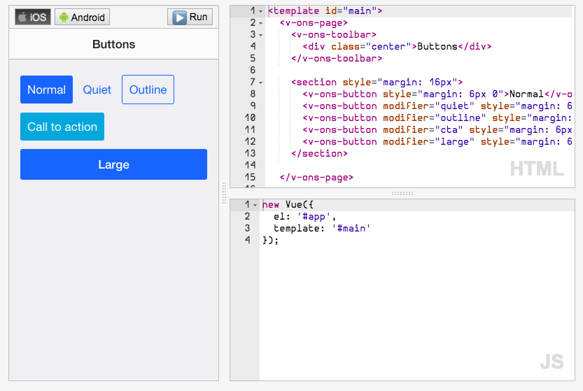583x391 pixels.
Task: Collapse new Vue fold arrow in JS editor
Action: point(255,205)
